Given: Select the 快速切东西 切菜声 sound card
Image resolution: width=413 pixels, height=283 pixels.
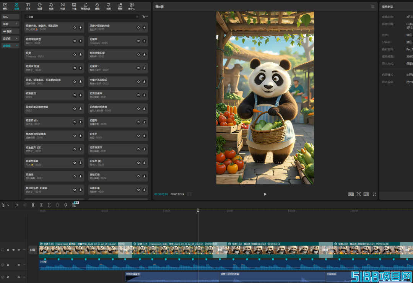Looking at the screenshot, I should 54,190.
